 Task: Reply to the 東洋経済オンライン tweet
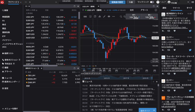click(163, 31)
